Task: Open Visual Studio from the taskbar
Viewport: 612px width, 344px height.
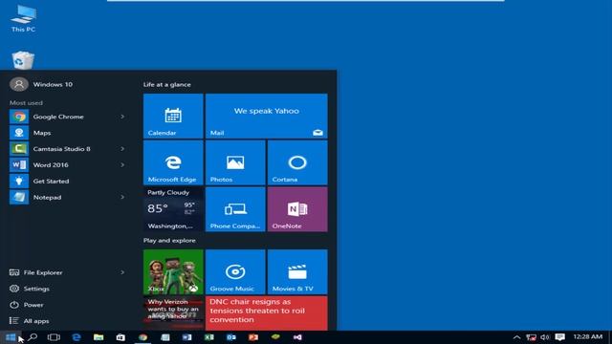Action: point(297,337)
